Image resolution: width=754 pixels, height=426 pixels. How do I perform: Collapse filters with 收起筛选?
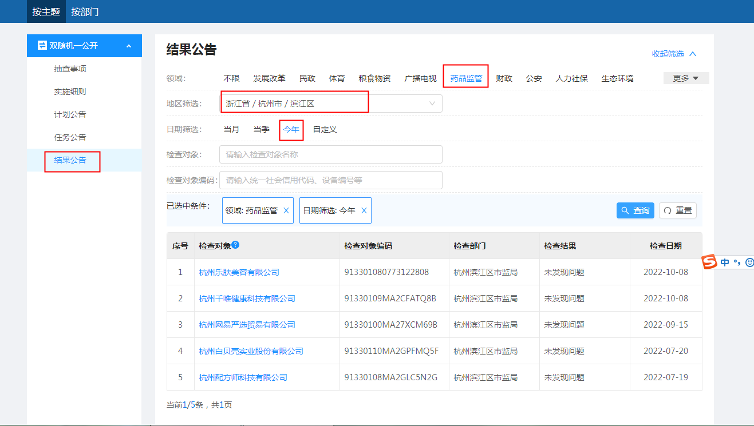(x=674, y=54)
